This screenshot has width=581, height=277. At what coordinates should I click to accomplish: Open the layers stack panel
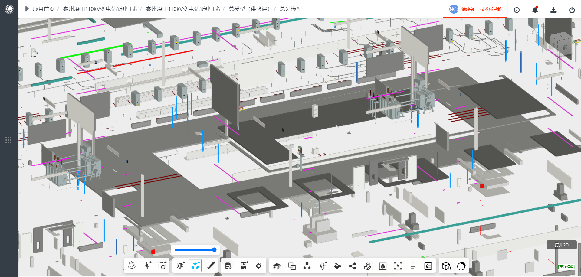pos(277,266)
